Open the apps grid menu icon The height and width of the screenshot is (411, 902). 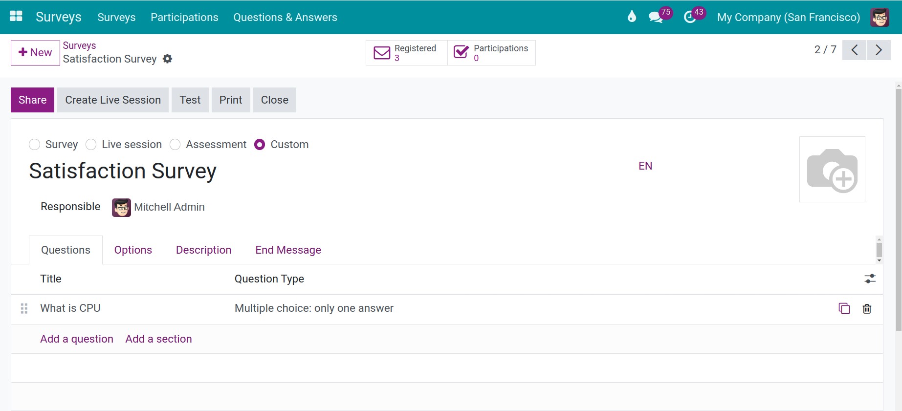click(x=16, y=17)
